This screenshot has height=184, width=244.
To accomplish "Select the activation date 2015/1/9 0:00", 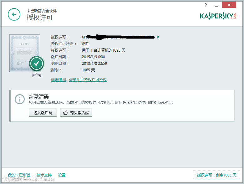I will (x=93, y=57).
